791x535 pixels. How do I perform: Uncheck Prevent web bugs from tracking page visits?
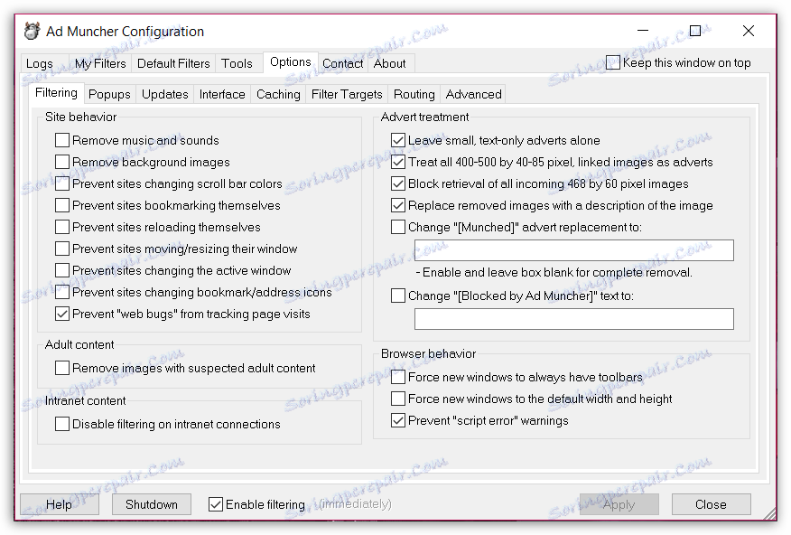tap(62, 314)
